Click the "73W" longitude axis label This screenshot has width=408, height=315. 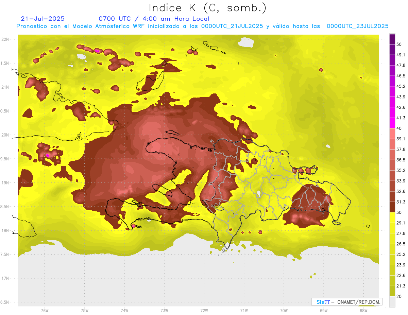(164, 310)
